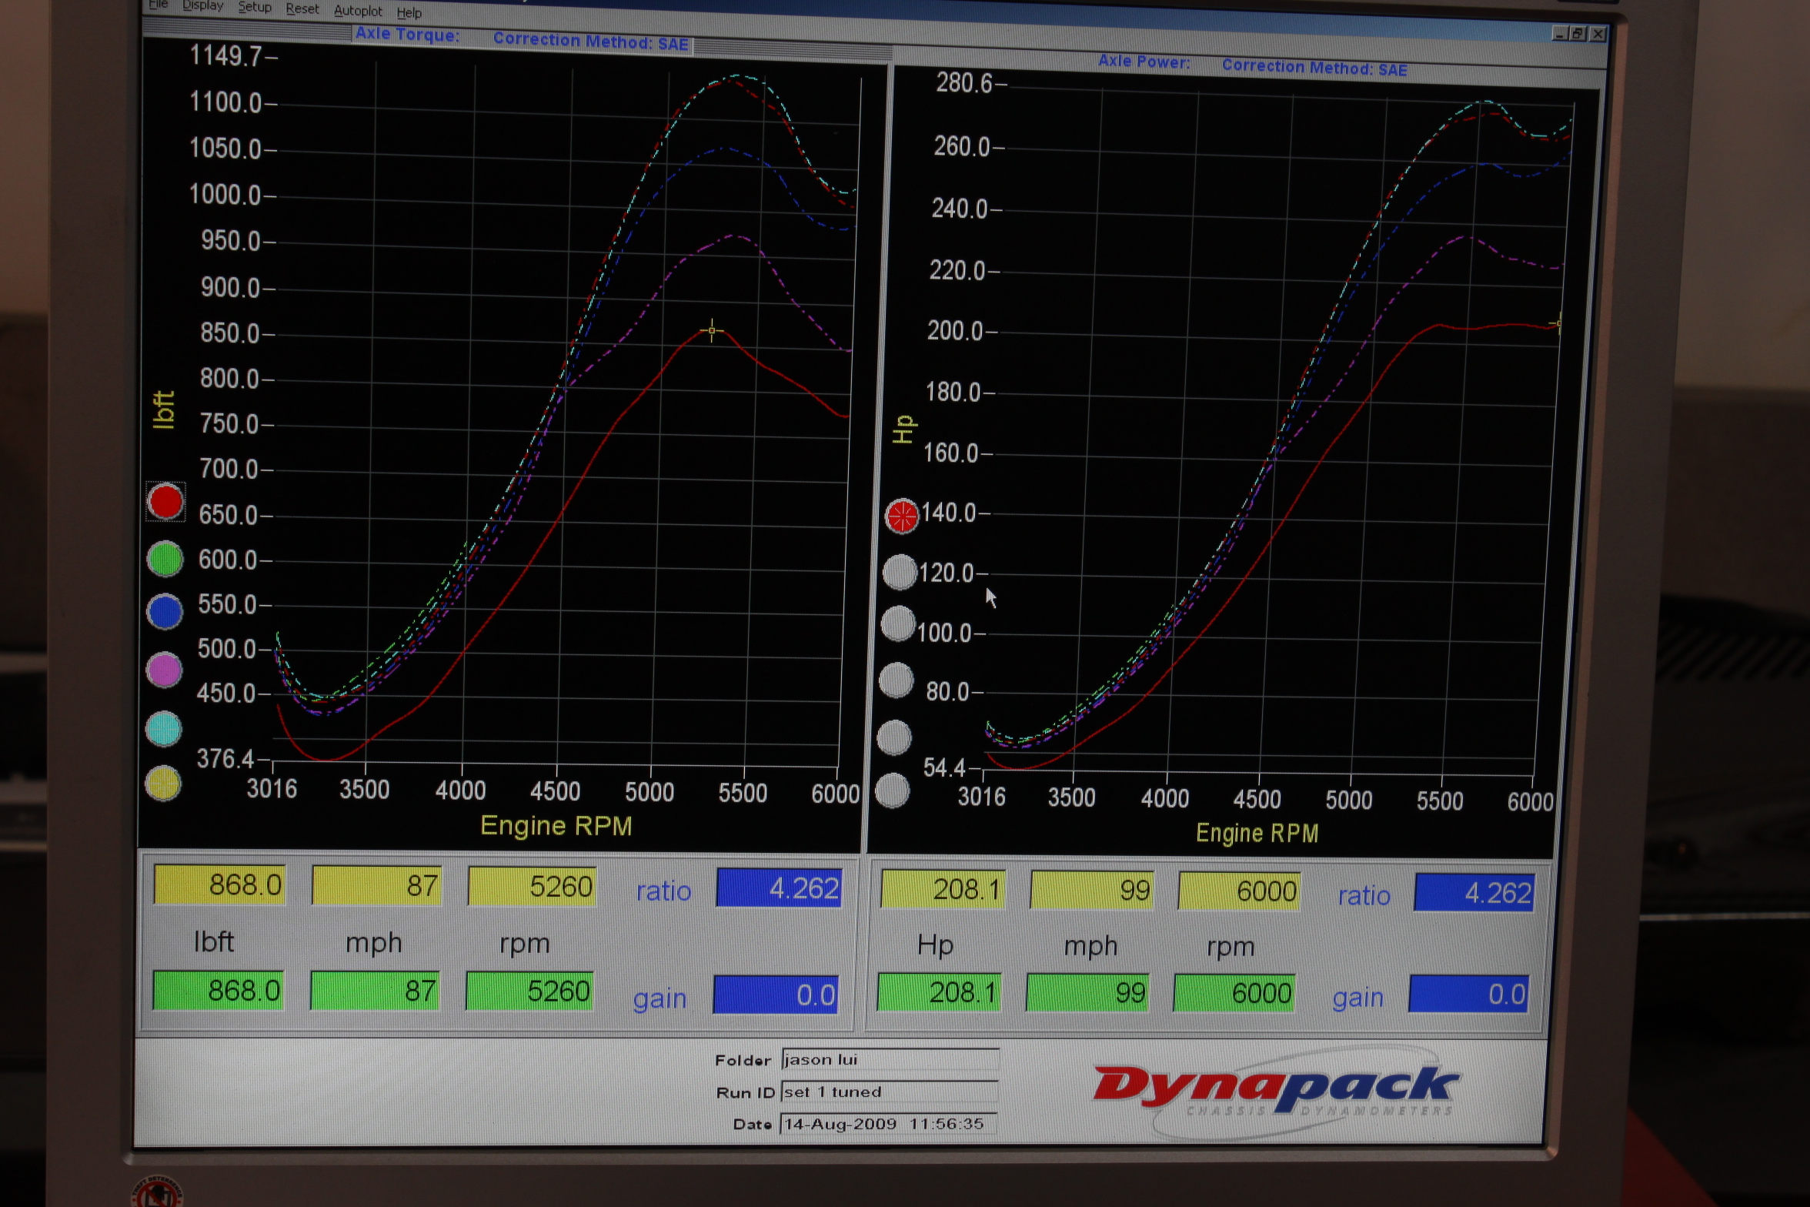The image size is (1810, 1207).
Task: Toggle the gray run circle beside 120.0 Hp
Action: pyautogui.click(x=900, y=573)
